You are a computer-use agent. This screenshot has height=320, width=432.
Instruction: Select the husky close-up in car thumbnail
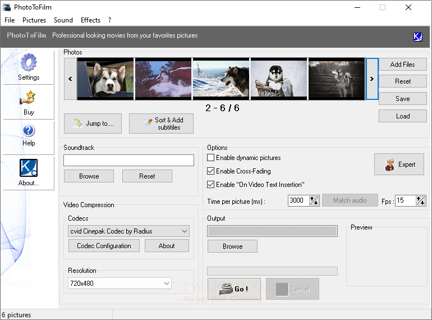[x=105, y=79]
